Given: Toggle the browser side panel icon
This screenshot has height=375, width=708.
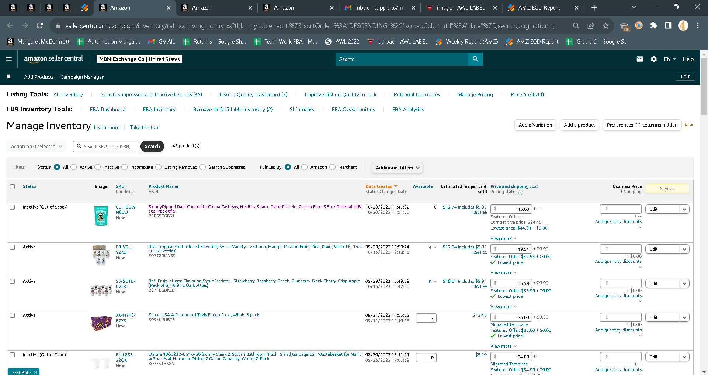Looking at the screenshot, I should tap(668, 25).
